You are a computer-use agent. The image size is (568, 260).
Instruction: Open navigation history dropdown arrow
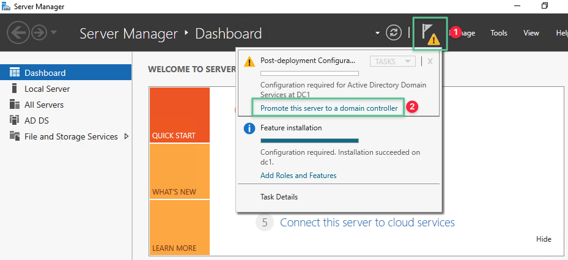click(x=54, y=33)
